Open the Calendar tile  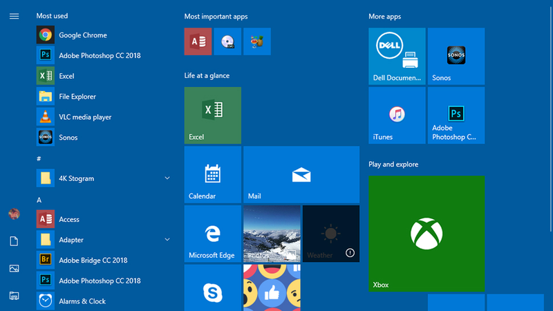tap(213, 175)
